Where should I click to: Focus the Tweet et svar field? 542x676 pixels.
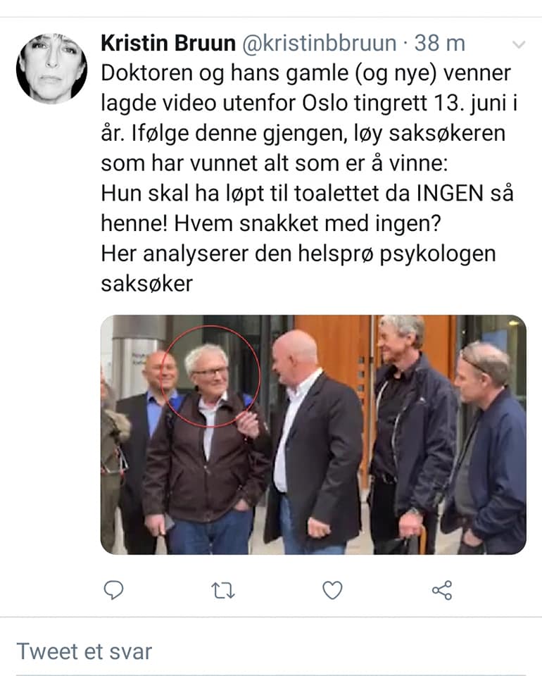coord(271,651)
